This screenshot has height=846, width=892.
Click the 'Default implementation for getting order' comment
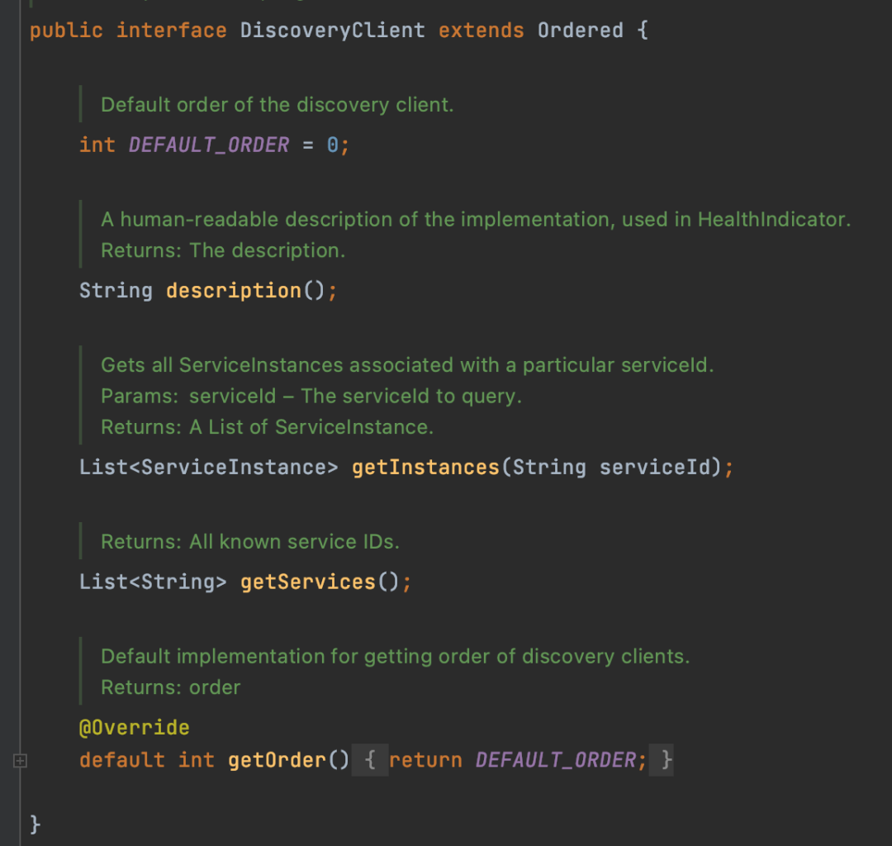click(x=395, y=657)
